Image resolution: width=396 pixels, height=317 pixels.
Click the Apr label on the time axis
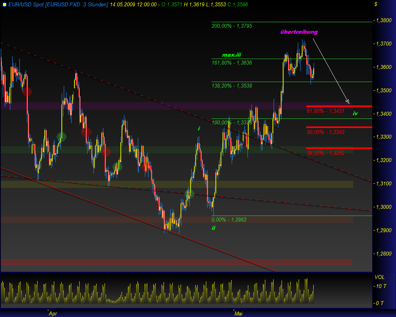53,313
